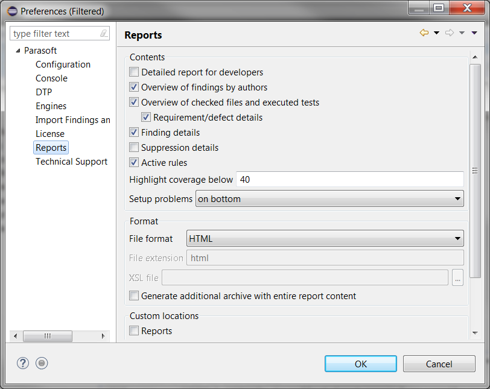Click the XSL file browse button
Screen dimensions: 490x389
(458, 277)
